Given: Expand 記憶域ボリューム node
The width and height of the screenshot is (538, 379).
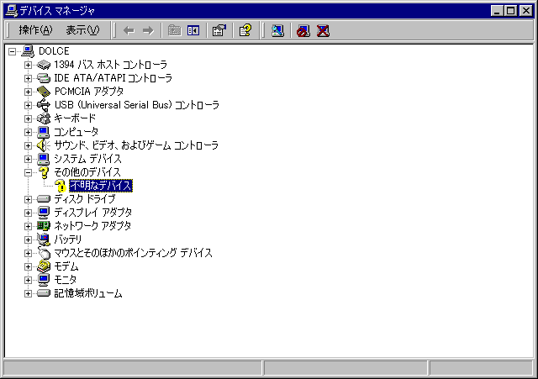Looking at the screenshot, I should pyautogui.click(x=28, y=293).
